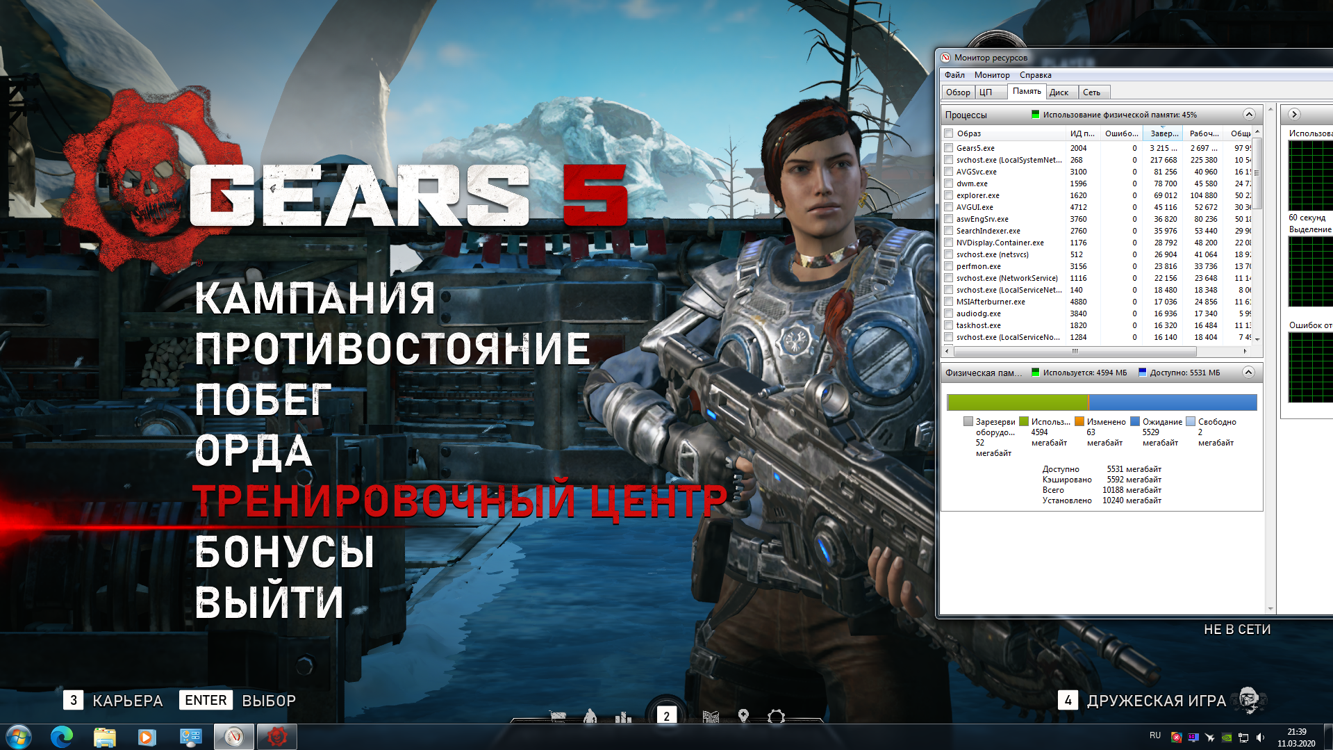
Task: Open the Файл menu
Action: (954, 75)
